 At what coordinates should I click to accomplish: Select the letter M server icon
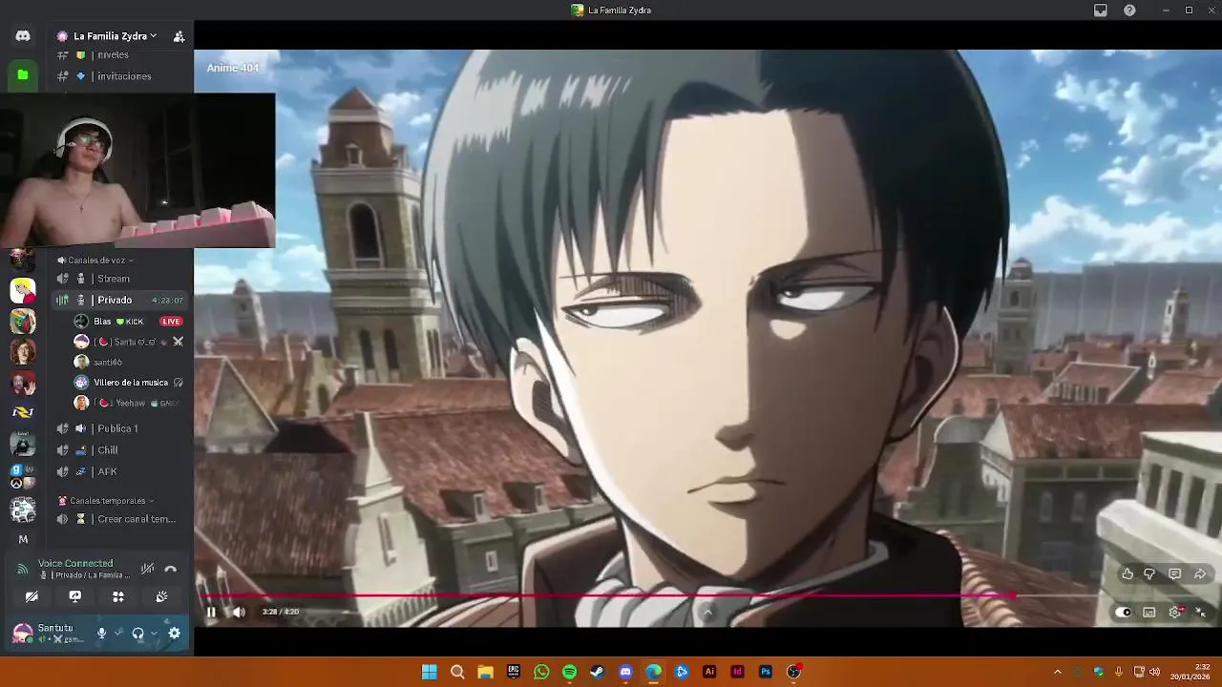pyautogui.click(x=23, y=539)
